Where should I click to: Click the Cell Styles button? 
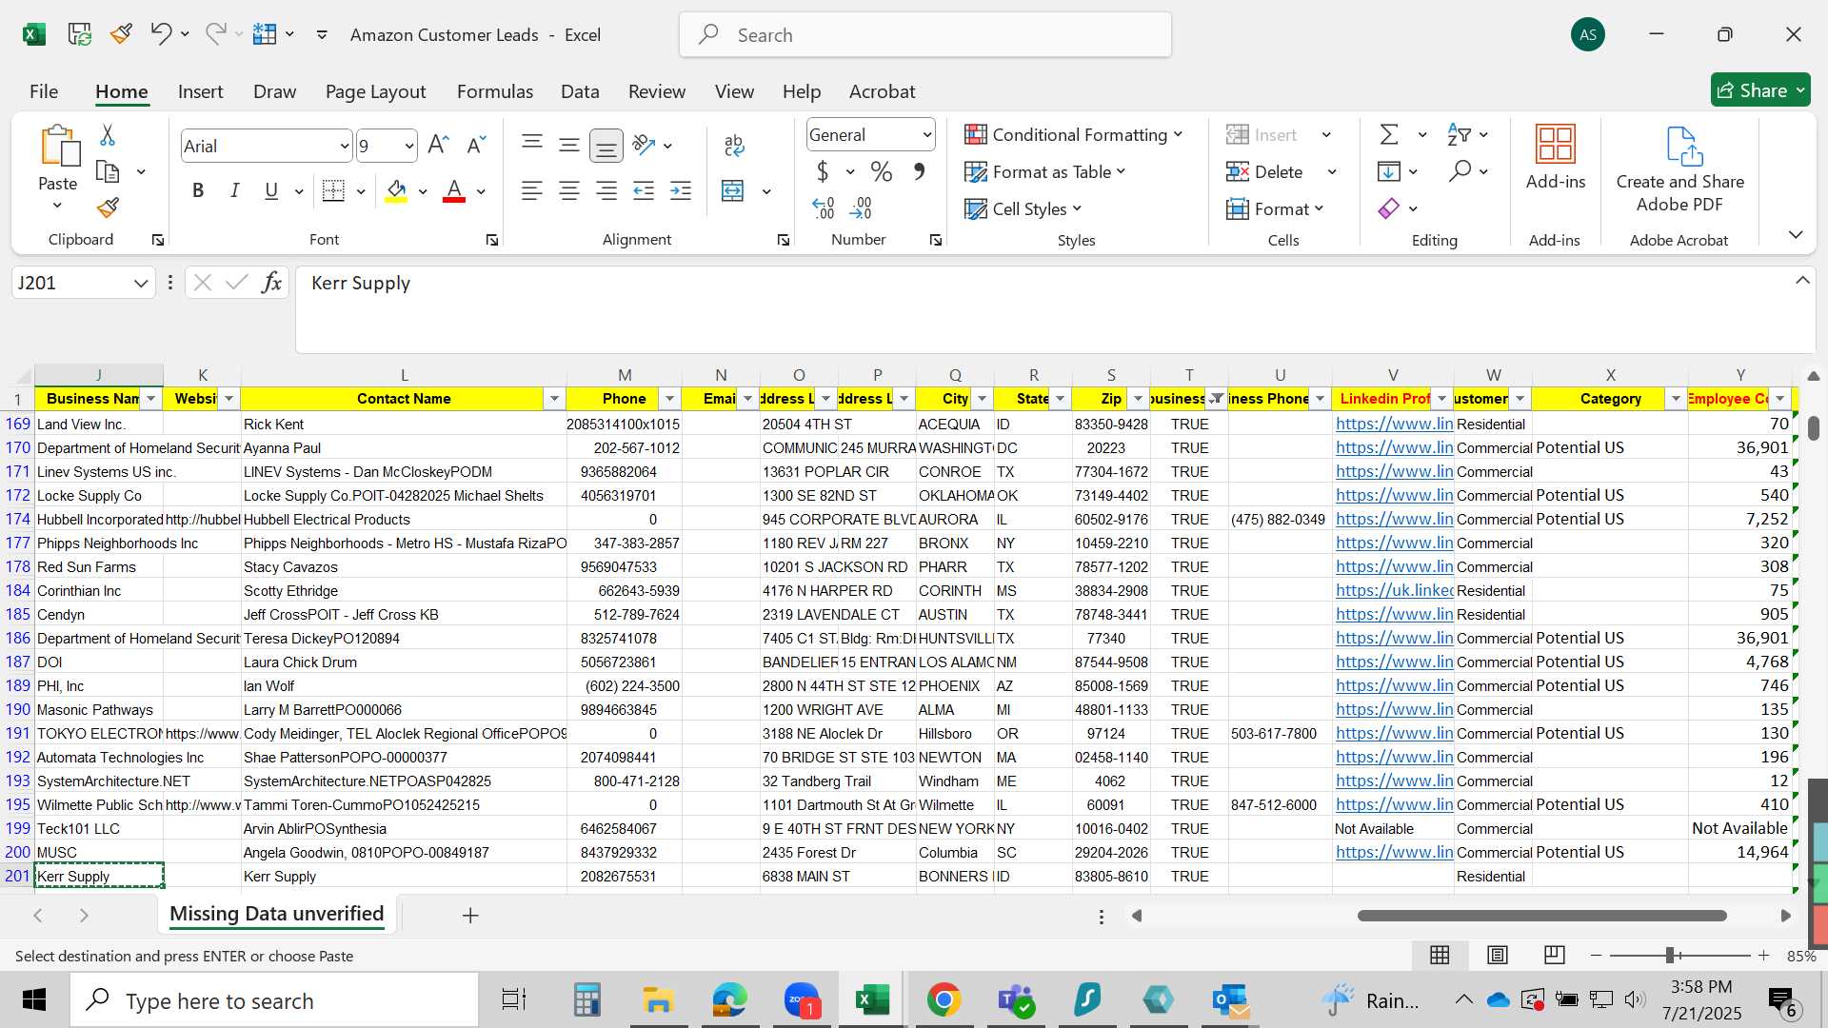pos(1023,208)
